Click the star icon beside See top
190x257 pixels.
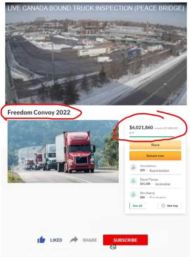click(x=163, y=206)
